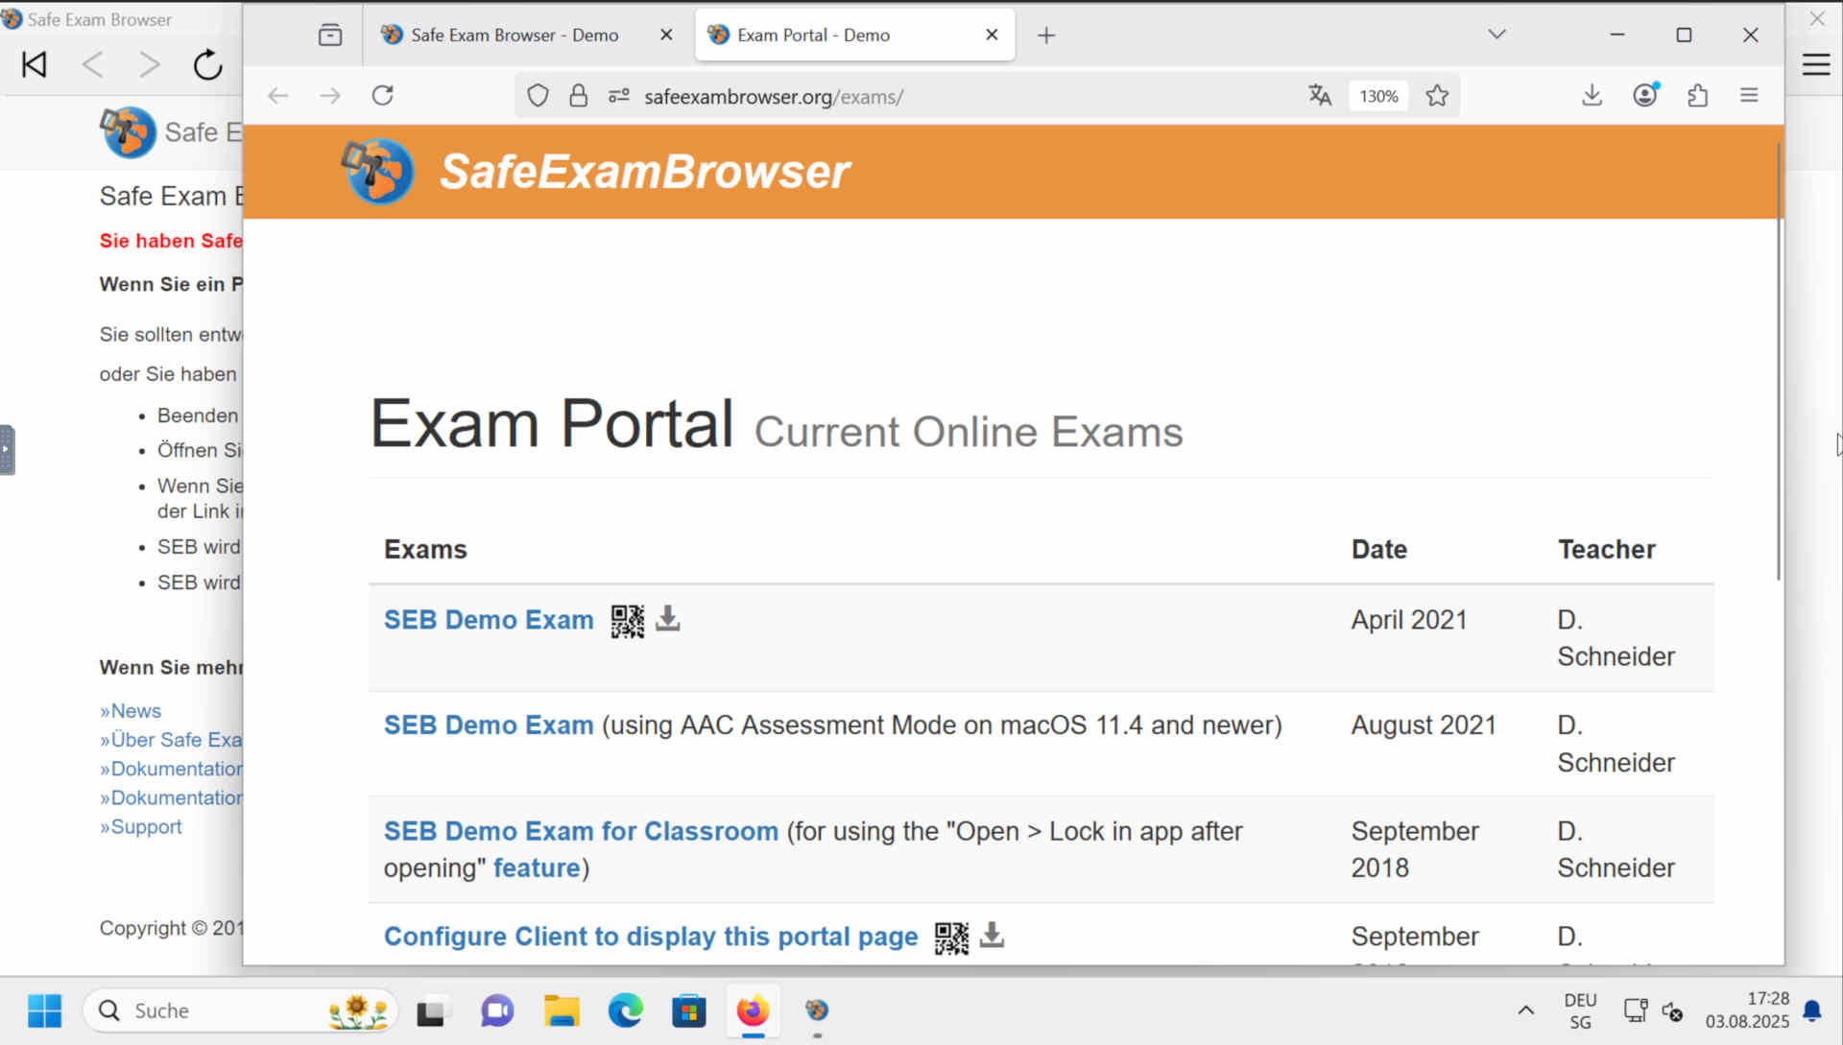Screen dimensions: 1843x1045
Task: Click the Exams column header
Action: [425, 550]
